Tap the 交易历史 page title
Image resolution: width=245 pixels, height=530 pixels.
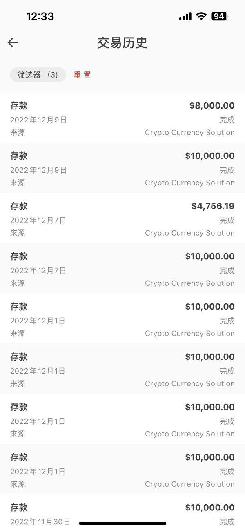[x=122, y=43]
